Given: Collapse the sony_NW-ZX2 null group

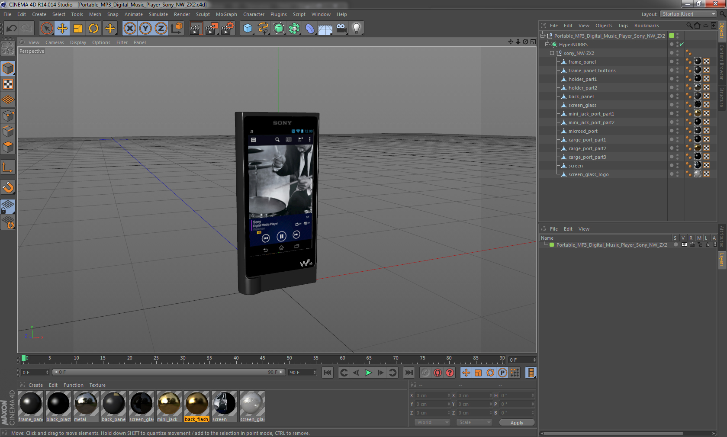Looking at the screenshot, I should coord(552,53).
